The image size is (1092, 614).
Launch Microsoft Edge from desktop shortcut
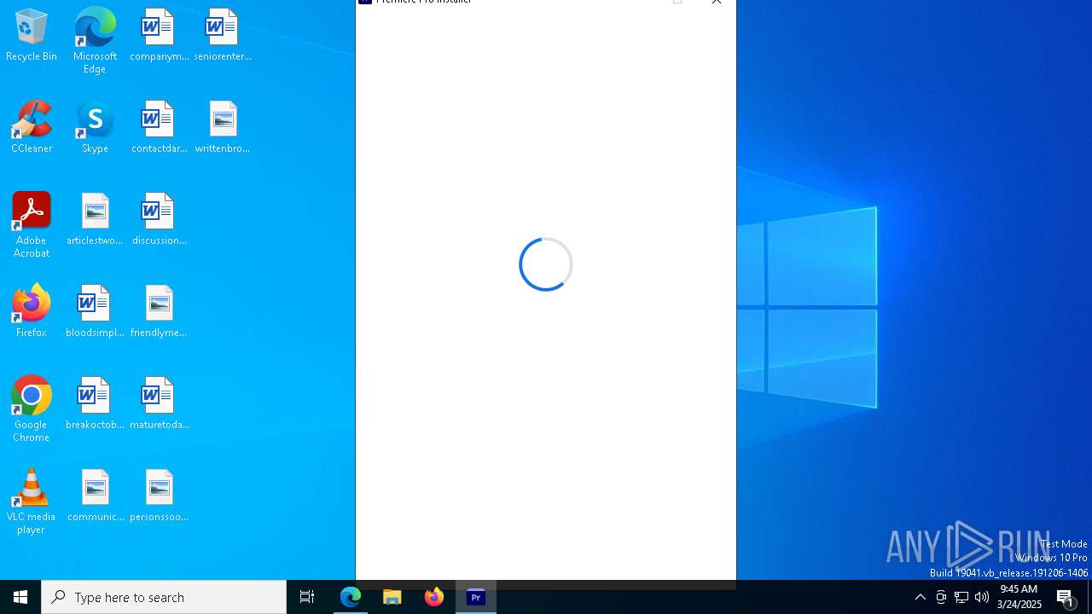click(x=95, y=40)
